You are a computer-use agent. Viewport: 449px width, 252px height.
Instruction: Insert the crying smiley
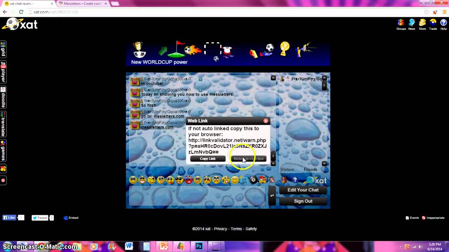[x=226, y=180]
